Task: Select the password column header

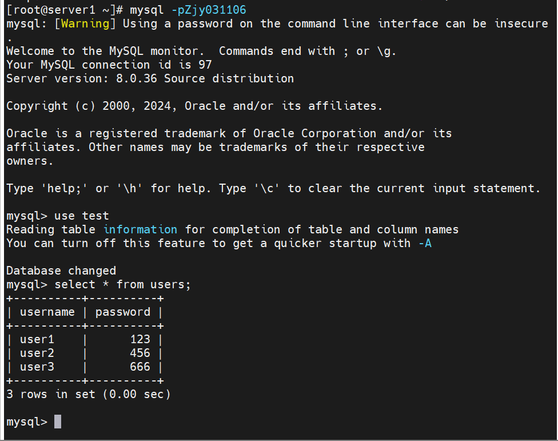Action: (x=123, y=312)
